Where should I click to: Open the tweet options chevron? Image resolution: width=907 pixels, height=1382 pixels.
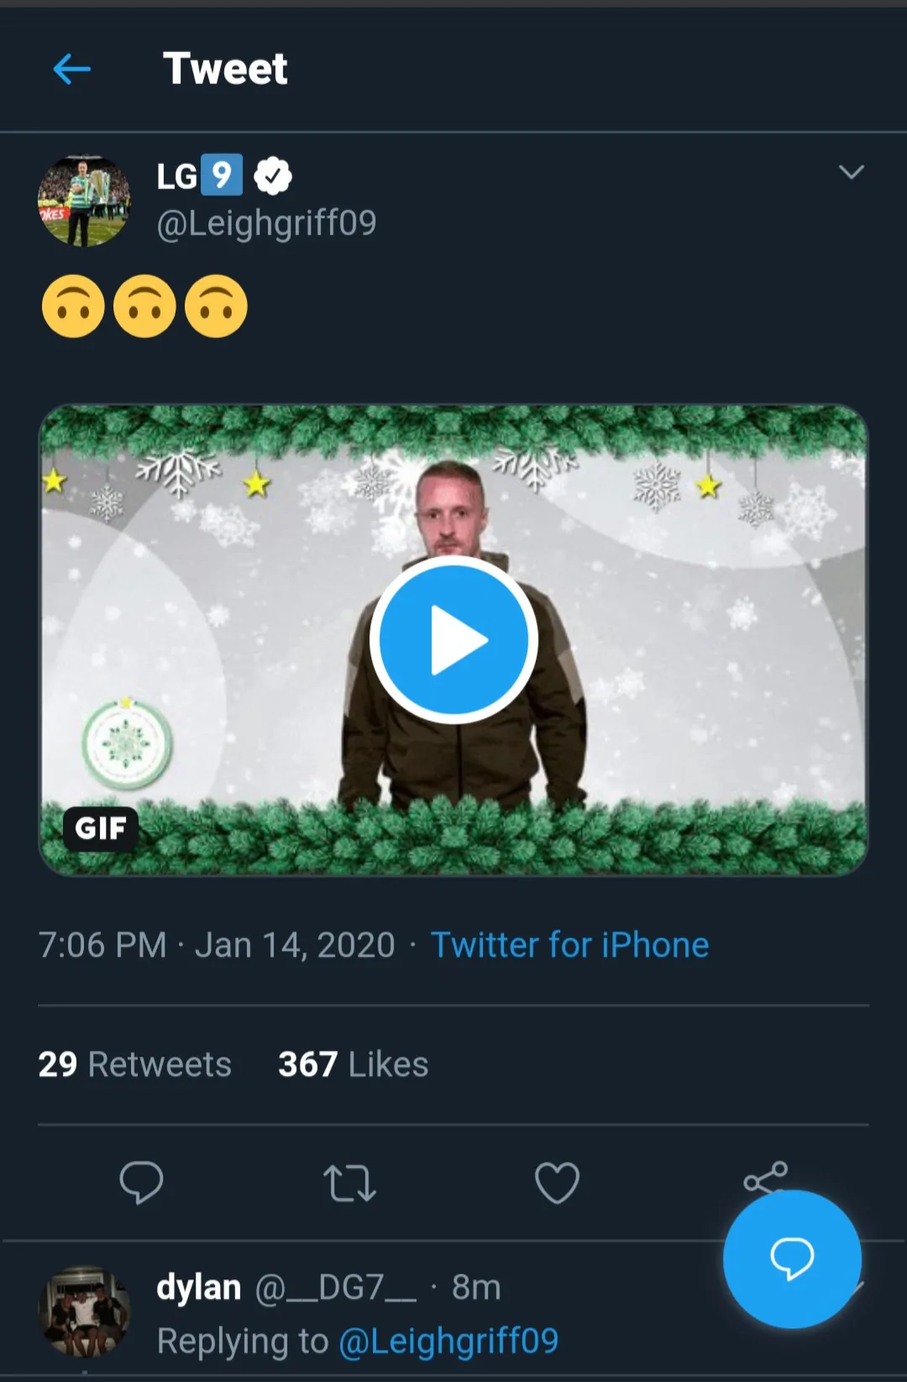point(852,172)
